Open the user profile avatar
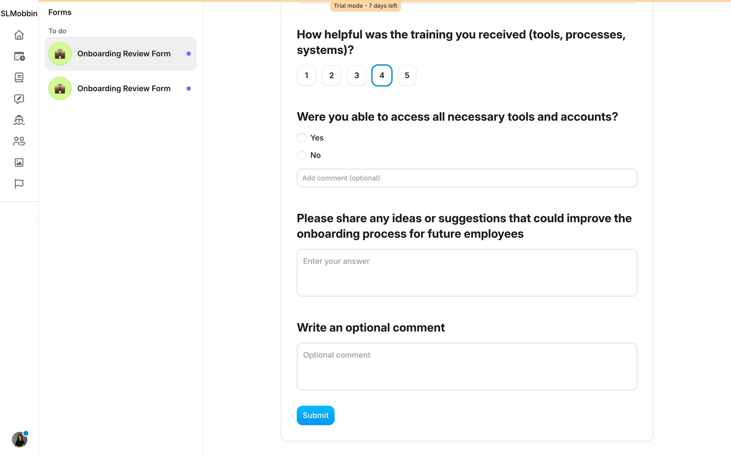Image resolution: width=731 pixels, height=457 pixels. click(x=19, y=439)
